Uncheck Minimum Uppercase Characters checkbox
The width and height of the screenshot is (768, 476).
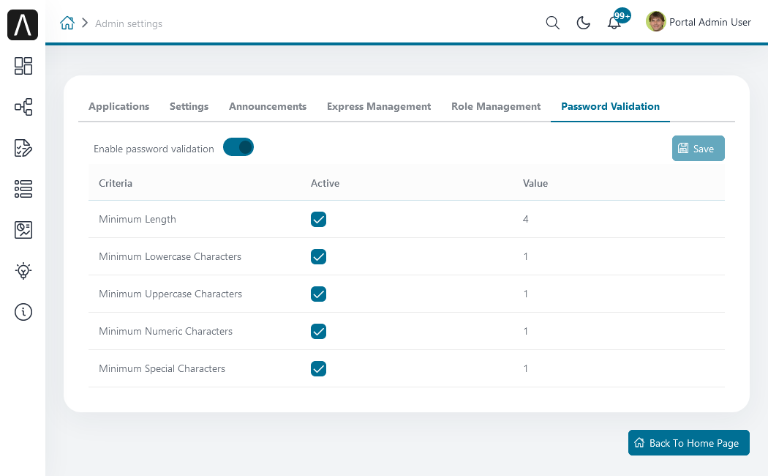[318, 294]
